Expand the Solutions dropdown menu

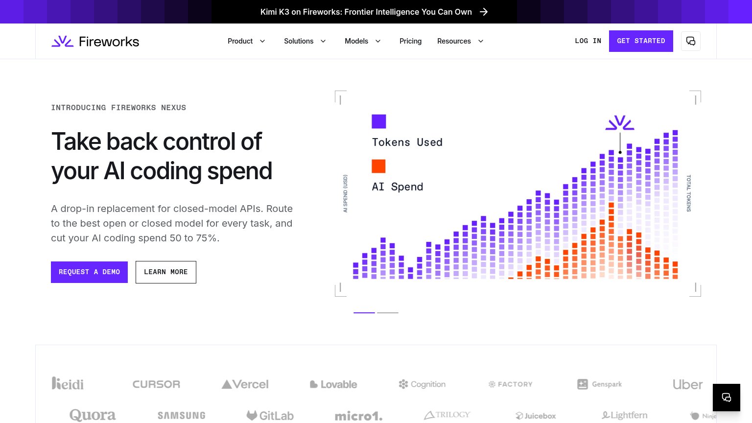pyautogui.click(x=305, y=41)
